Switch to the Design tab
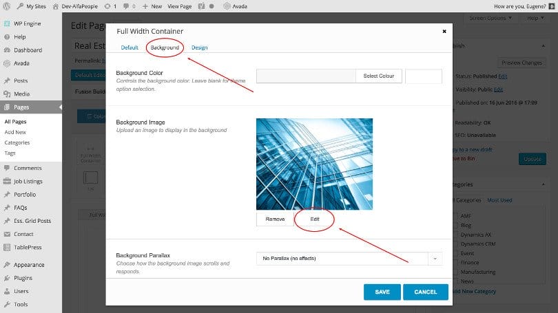This screenshot has width=558, height=313. click(200, 47)
